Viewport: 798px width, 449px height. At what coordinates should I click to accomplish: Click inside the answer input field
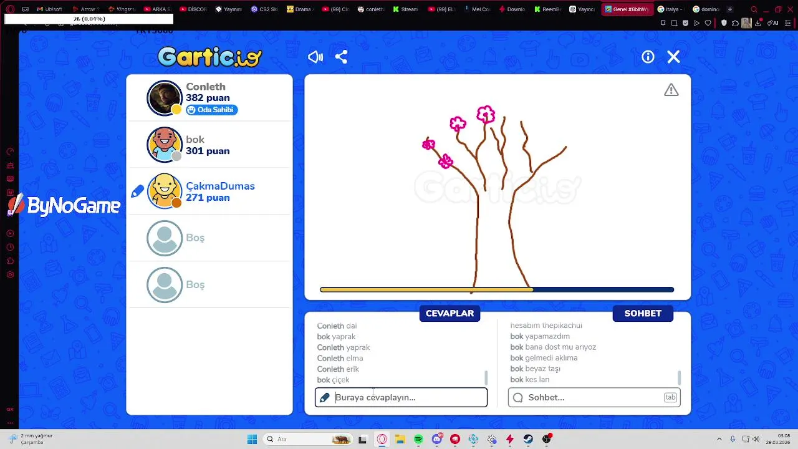(x=401, y=397)
